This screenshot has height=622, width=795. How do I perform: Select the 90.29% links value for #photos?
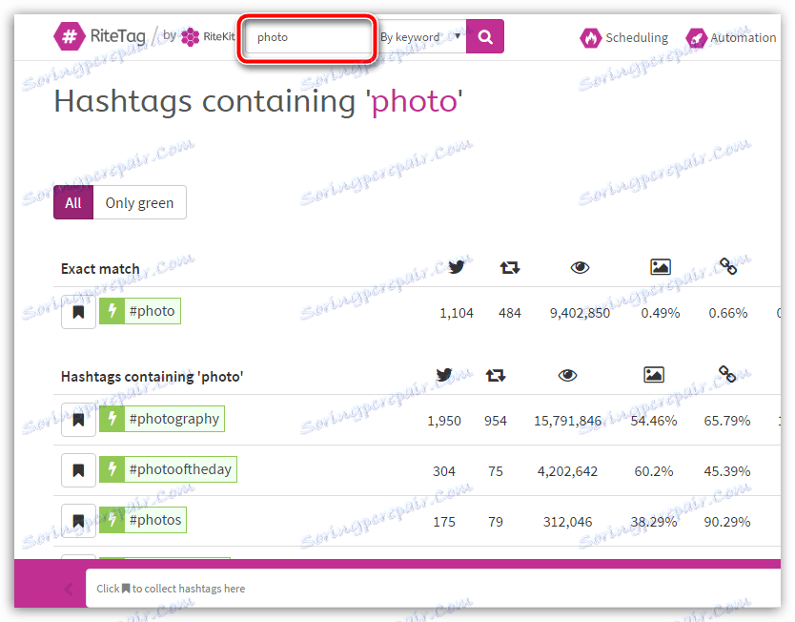click(x=727, y=522)
